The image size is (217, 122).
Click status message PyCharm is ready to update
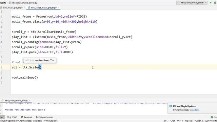(x=29, y=121)
